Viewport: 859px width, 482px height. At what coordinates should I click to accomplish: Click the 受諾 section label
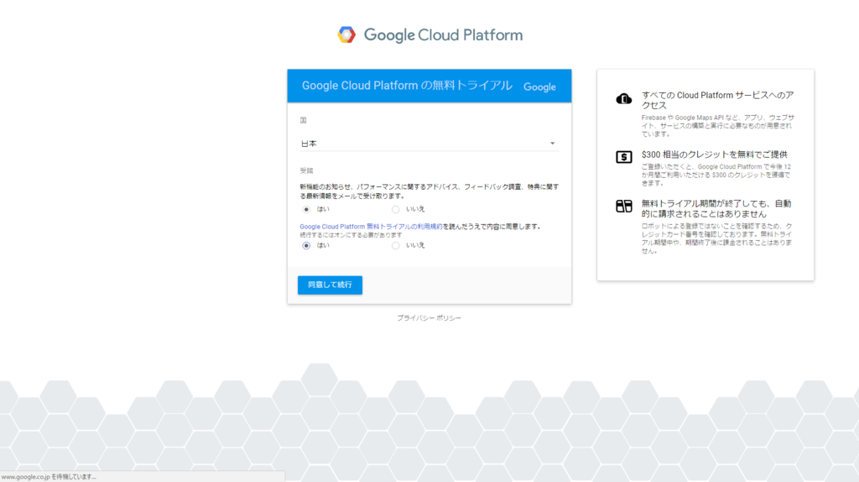point(306,170)
